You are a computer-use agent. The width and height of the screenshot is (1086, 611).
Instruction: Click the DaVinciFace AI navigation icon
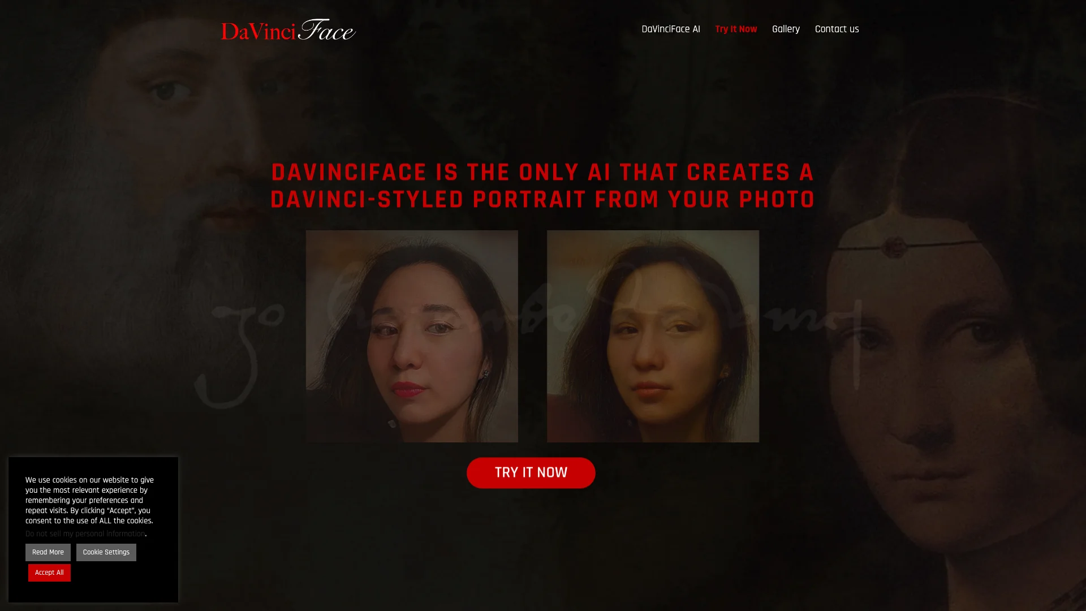click(670, 29)
